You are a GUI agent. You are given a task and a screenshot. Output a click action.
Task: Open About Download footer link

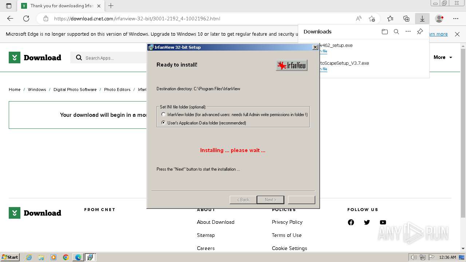(x=216, y=222)
